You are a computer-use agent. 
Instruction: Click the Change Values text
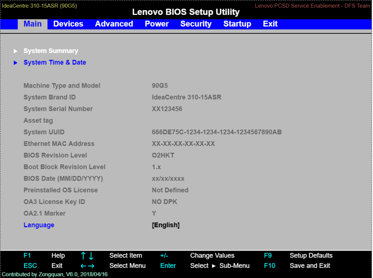(212, 256)
